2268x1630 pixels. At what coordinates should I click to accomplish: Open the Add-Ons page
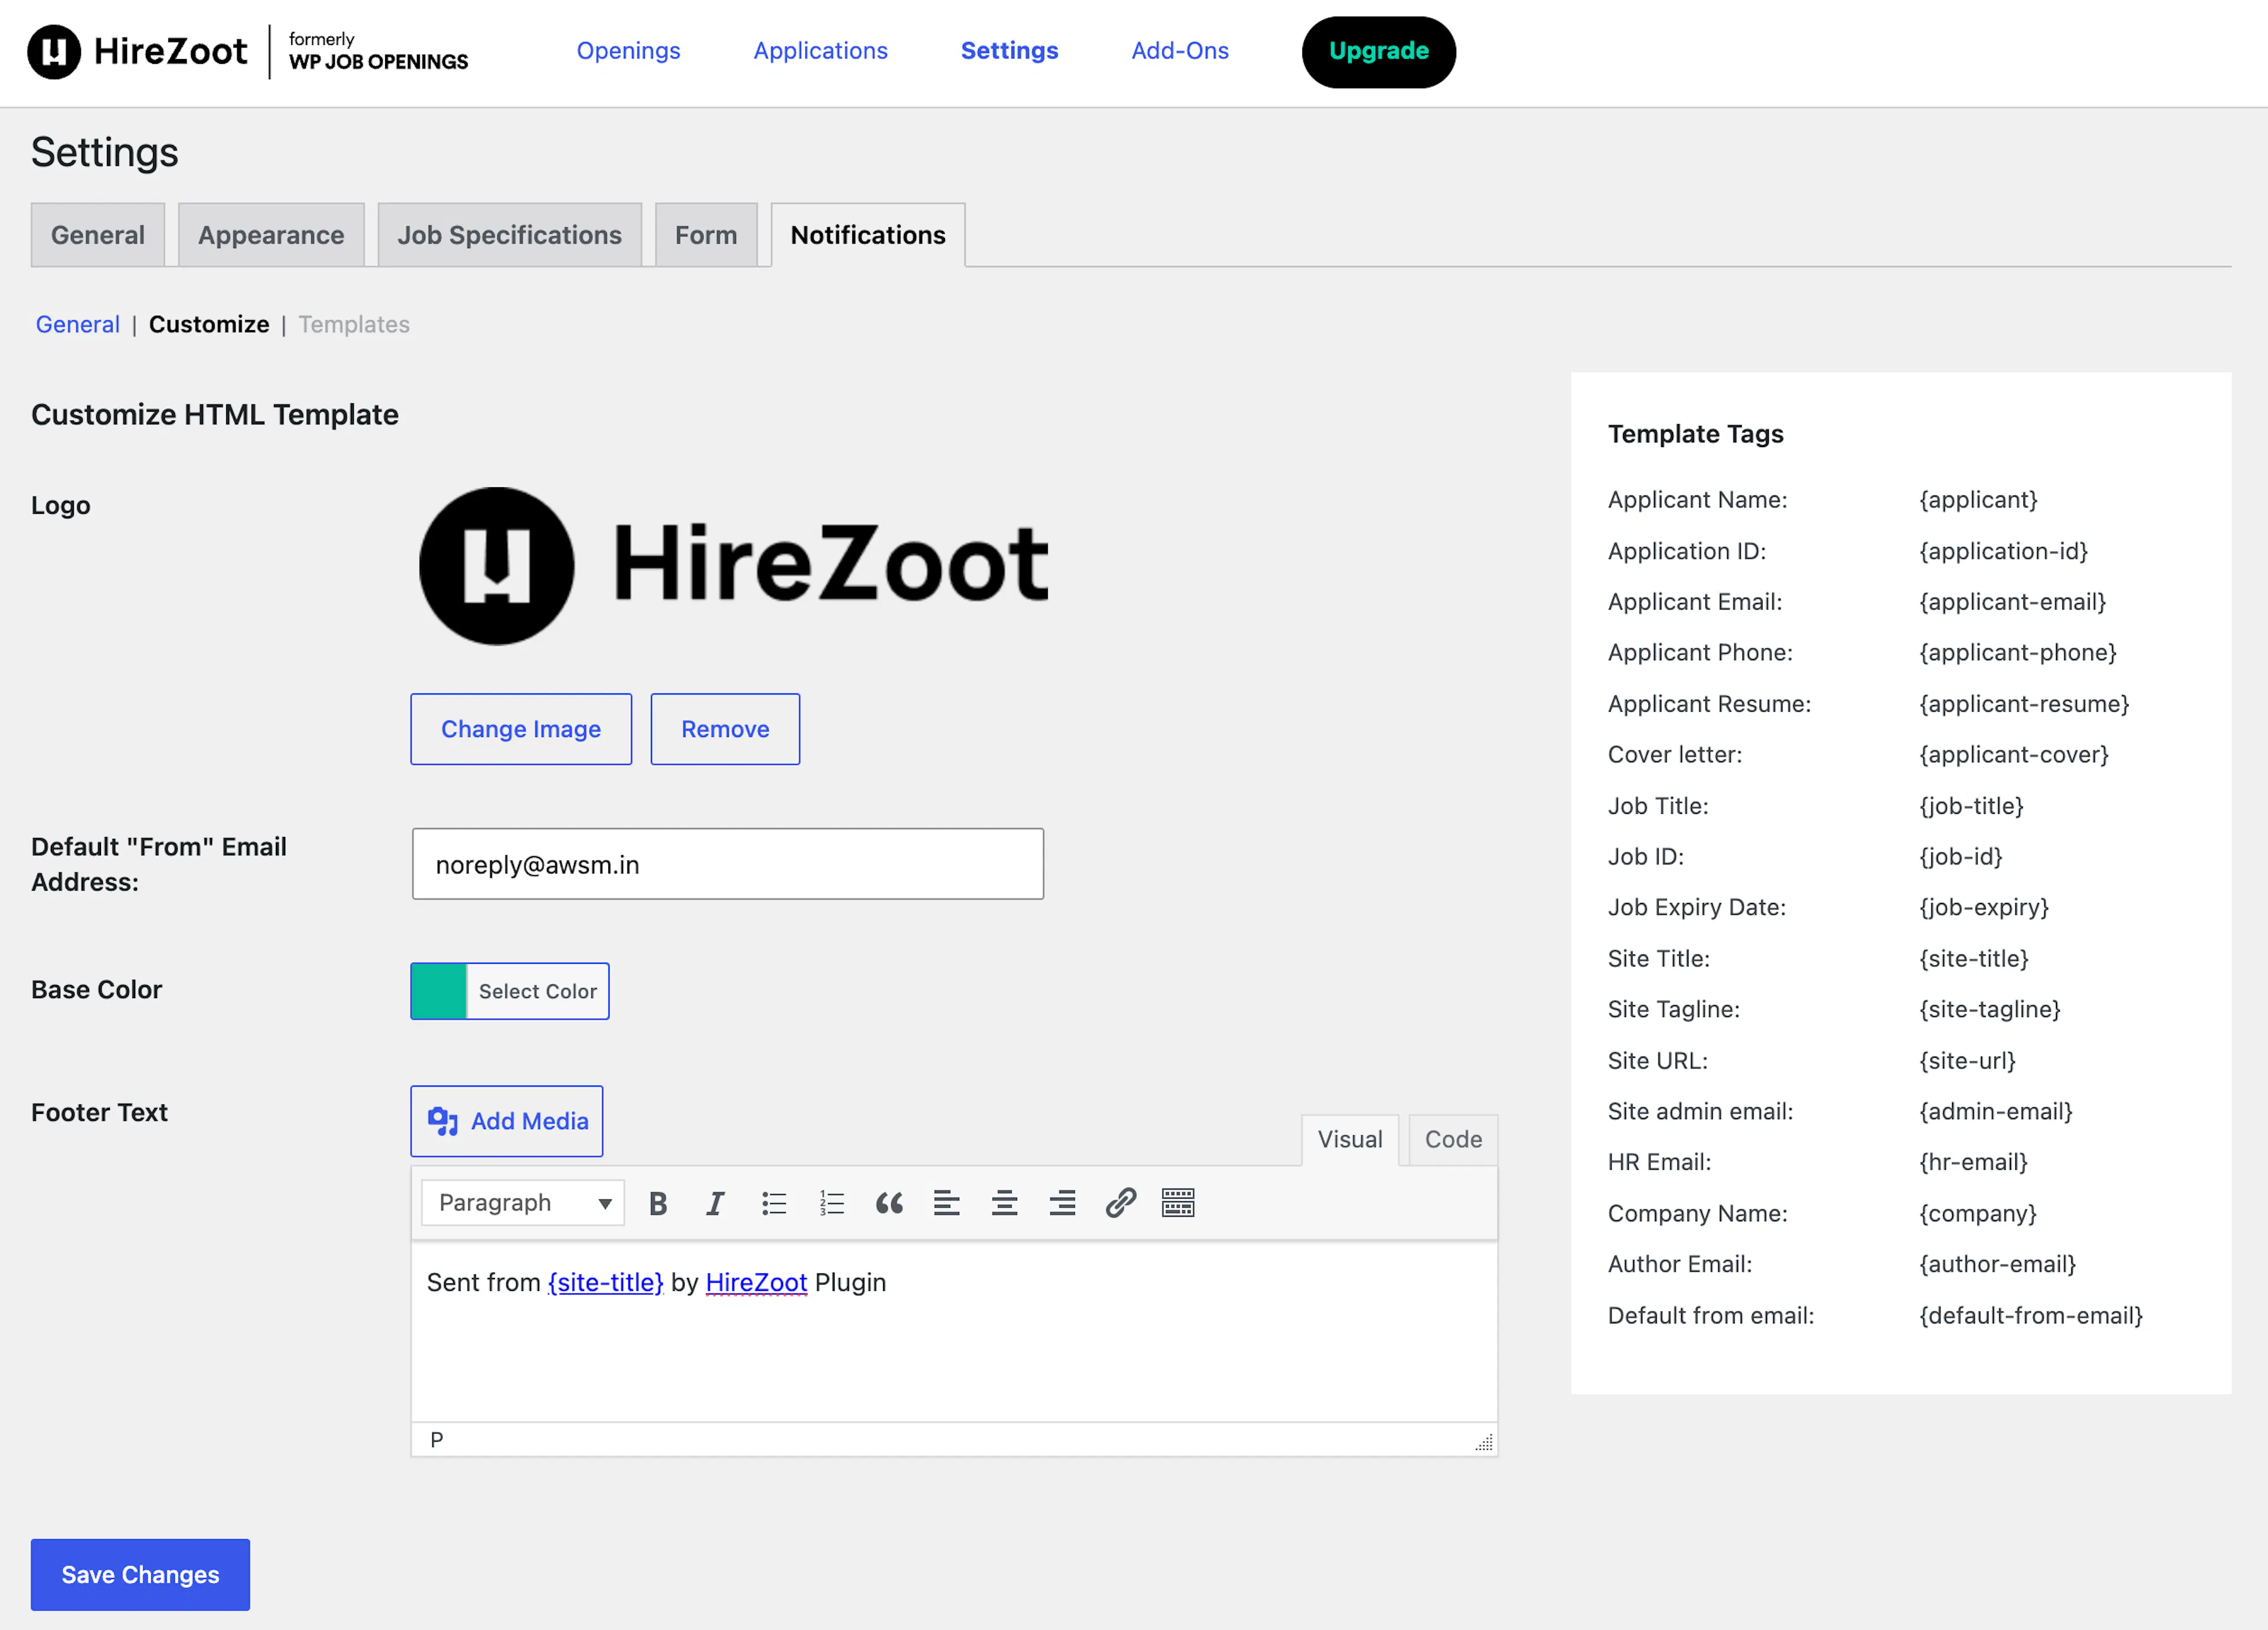pos(1180,51)
